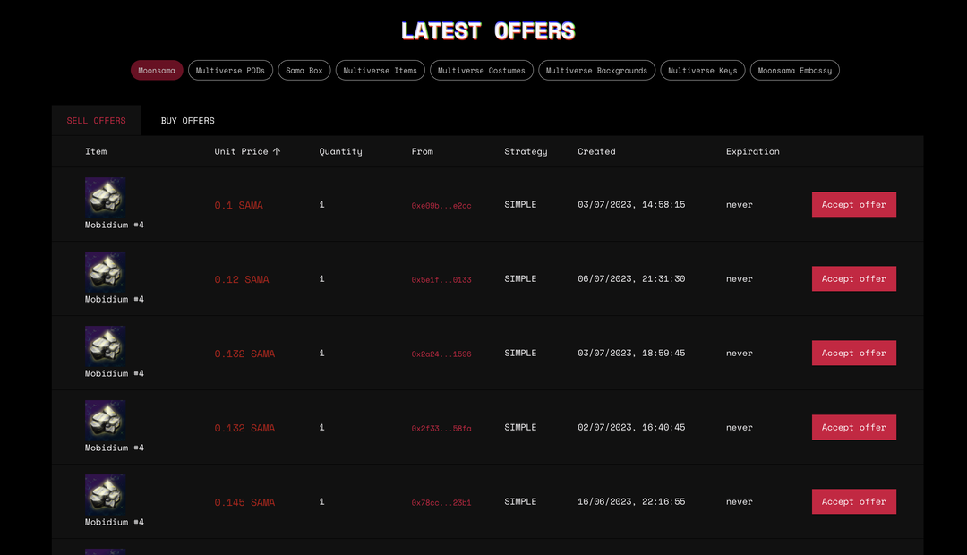Click the 0.12 SAMA price
Screen dimensions: 967x555
tap(242, 280)
